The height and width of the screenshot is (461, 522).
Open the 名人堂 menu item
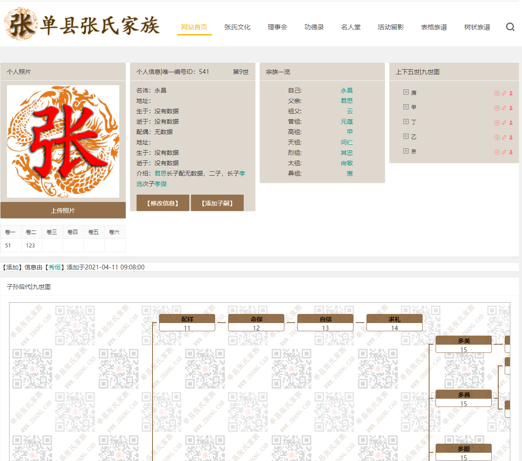pos(351,27)
